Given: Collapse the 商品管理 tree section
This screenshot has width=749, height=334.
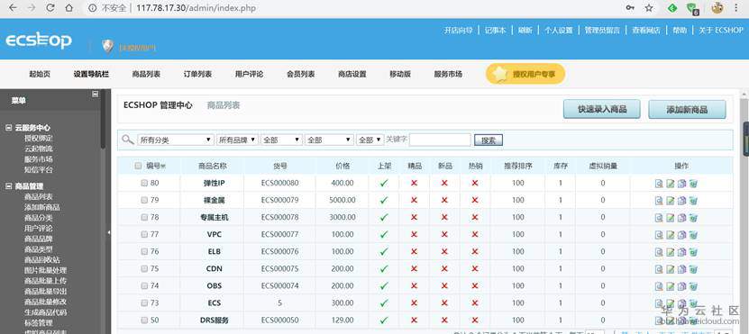Looking at the screenshot, I should (8, 186).
